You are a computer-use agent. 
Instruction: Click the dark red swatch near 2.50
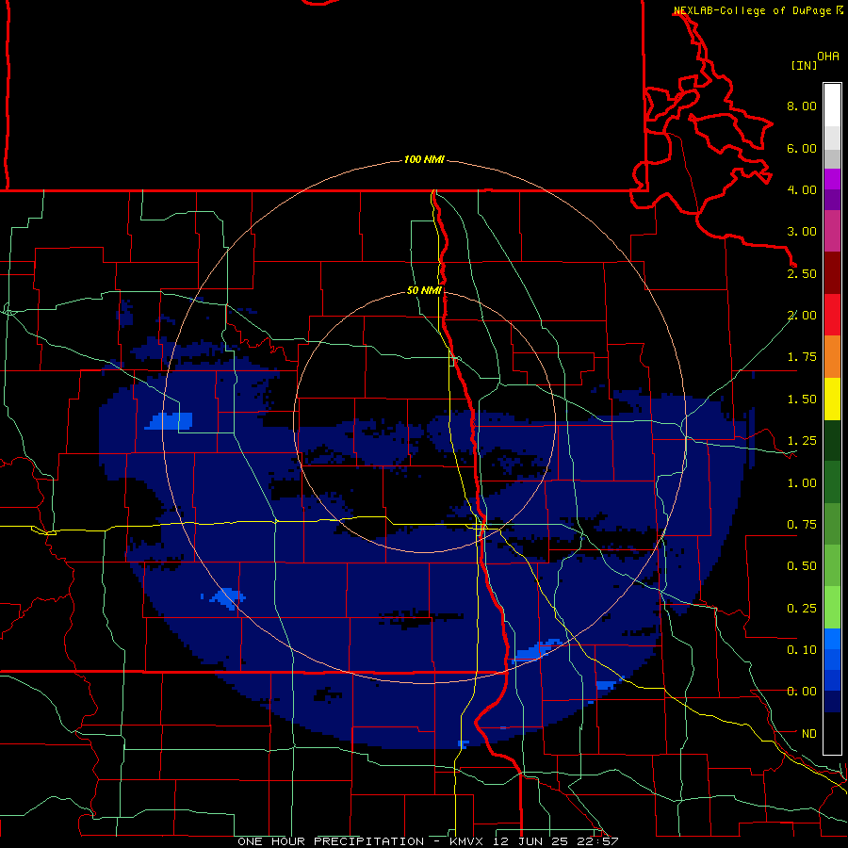pyautogui.click(x=832, y=273)
